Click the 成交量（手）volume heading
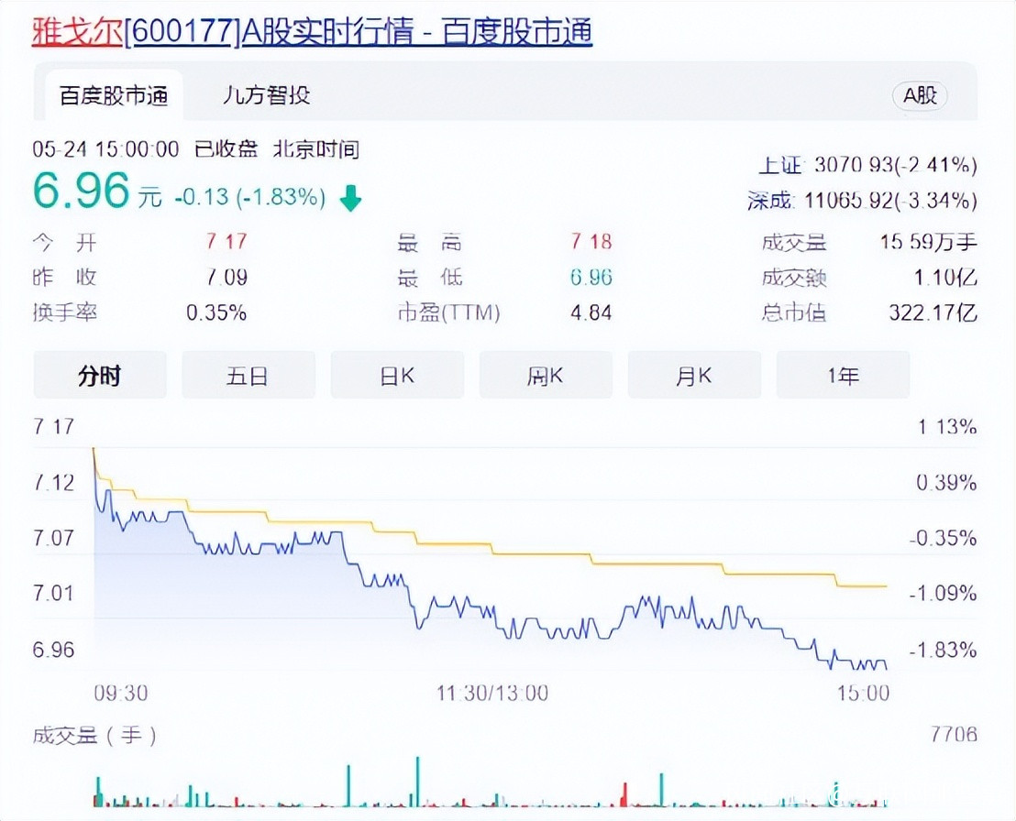This screenshot has height=821, width=1016. click(x=95, y=735)
